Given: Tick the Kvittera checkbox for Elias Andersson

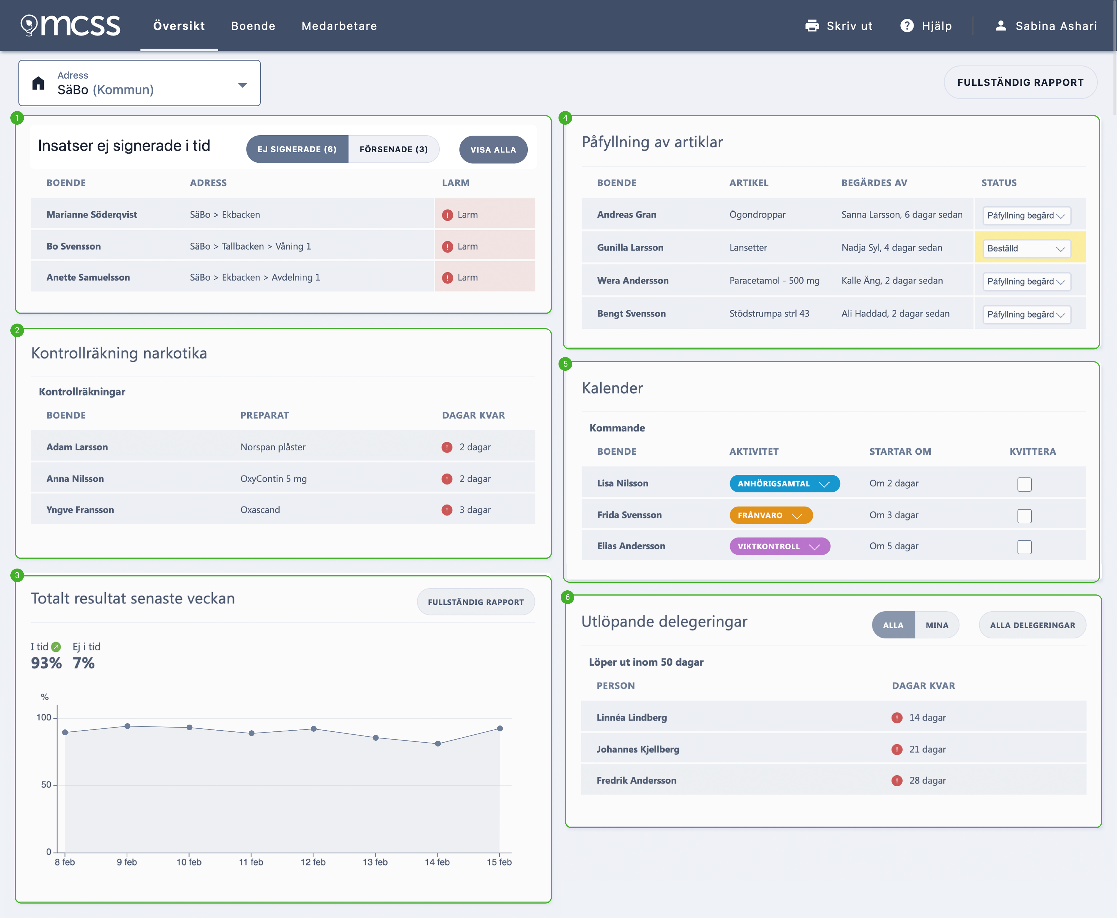Looking at the screenshot, I should [x=1024, y=547].
